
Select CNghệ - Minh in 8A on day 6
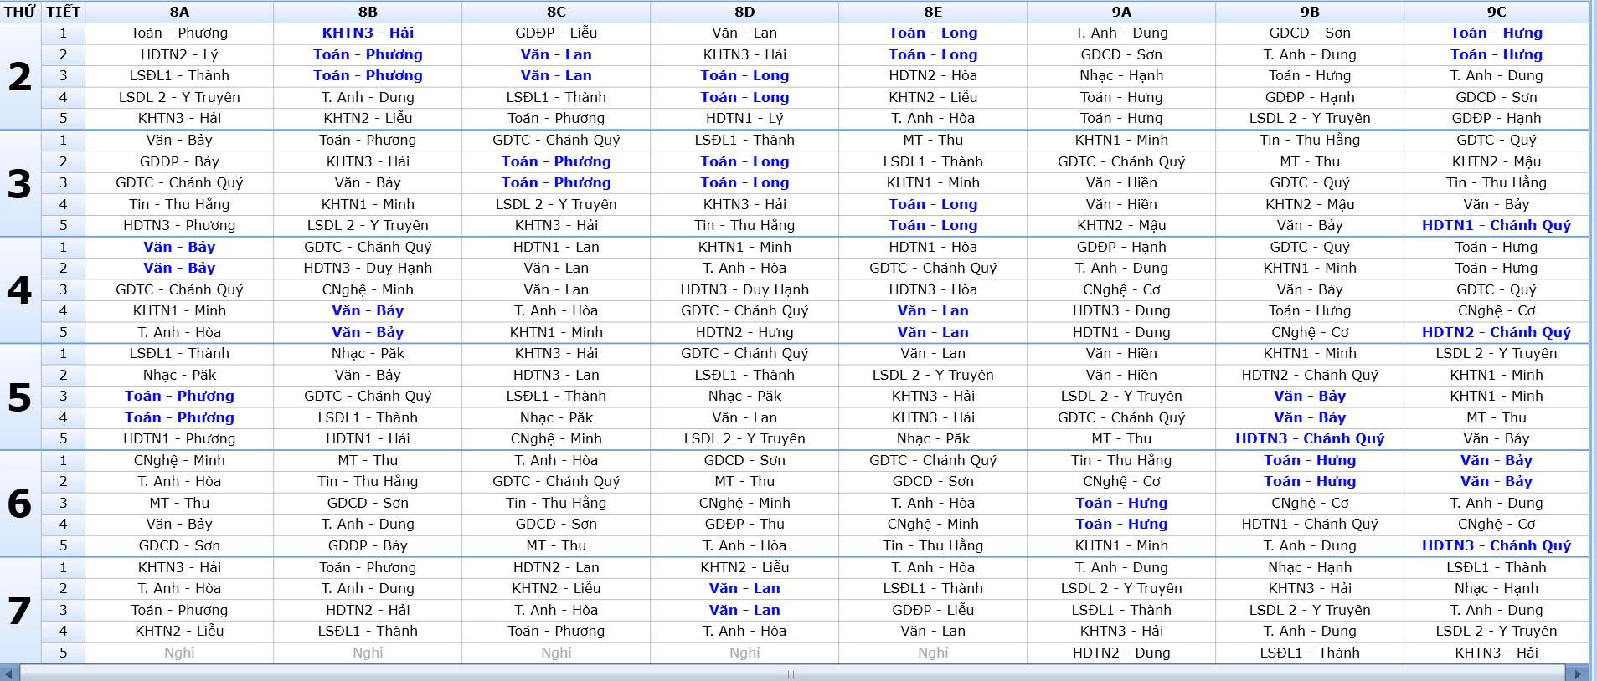point(179,460)
